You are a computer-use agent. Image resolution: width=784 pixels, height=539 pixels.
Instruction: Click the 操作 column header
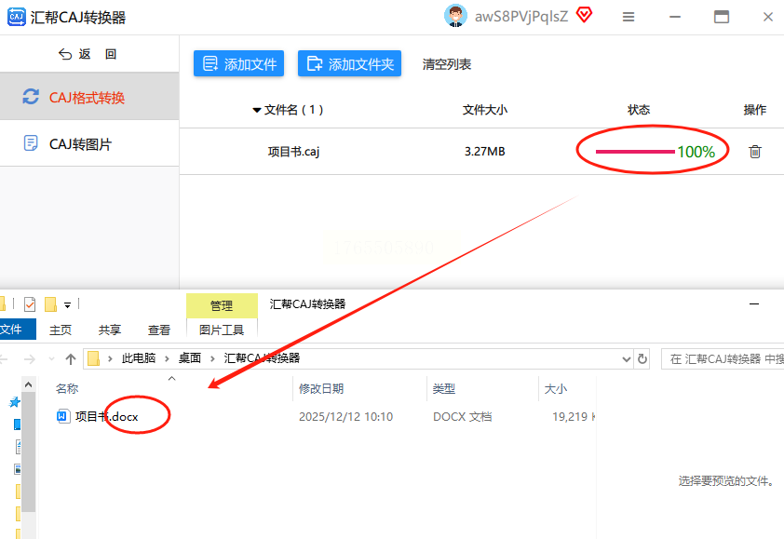coord(754,110)
